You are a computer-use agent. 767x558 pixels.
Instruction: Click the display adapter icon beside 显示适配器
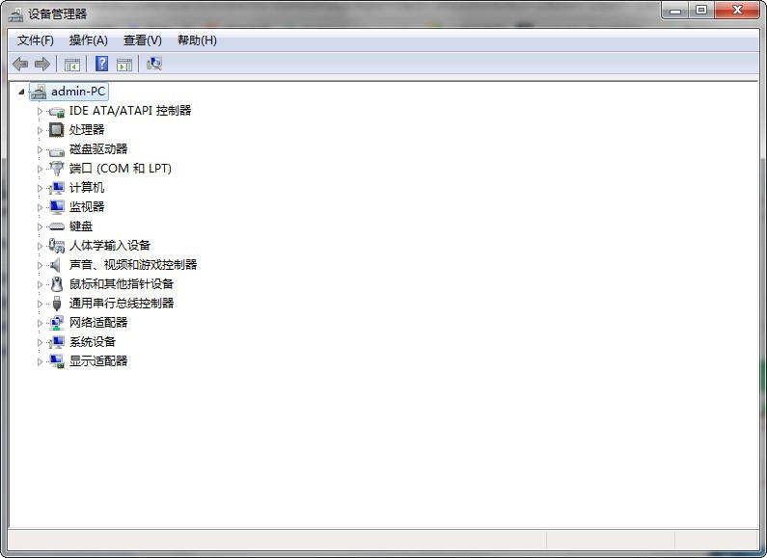[57, 361]
